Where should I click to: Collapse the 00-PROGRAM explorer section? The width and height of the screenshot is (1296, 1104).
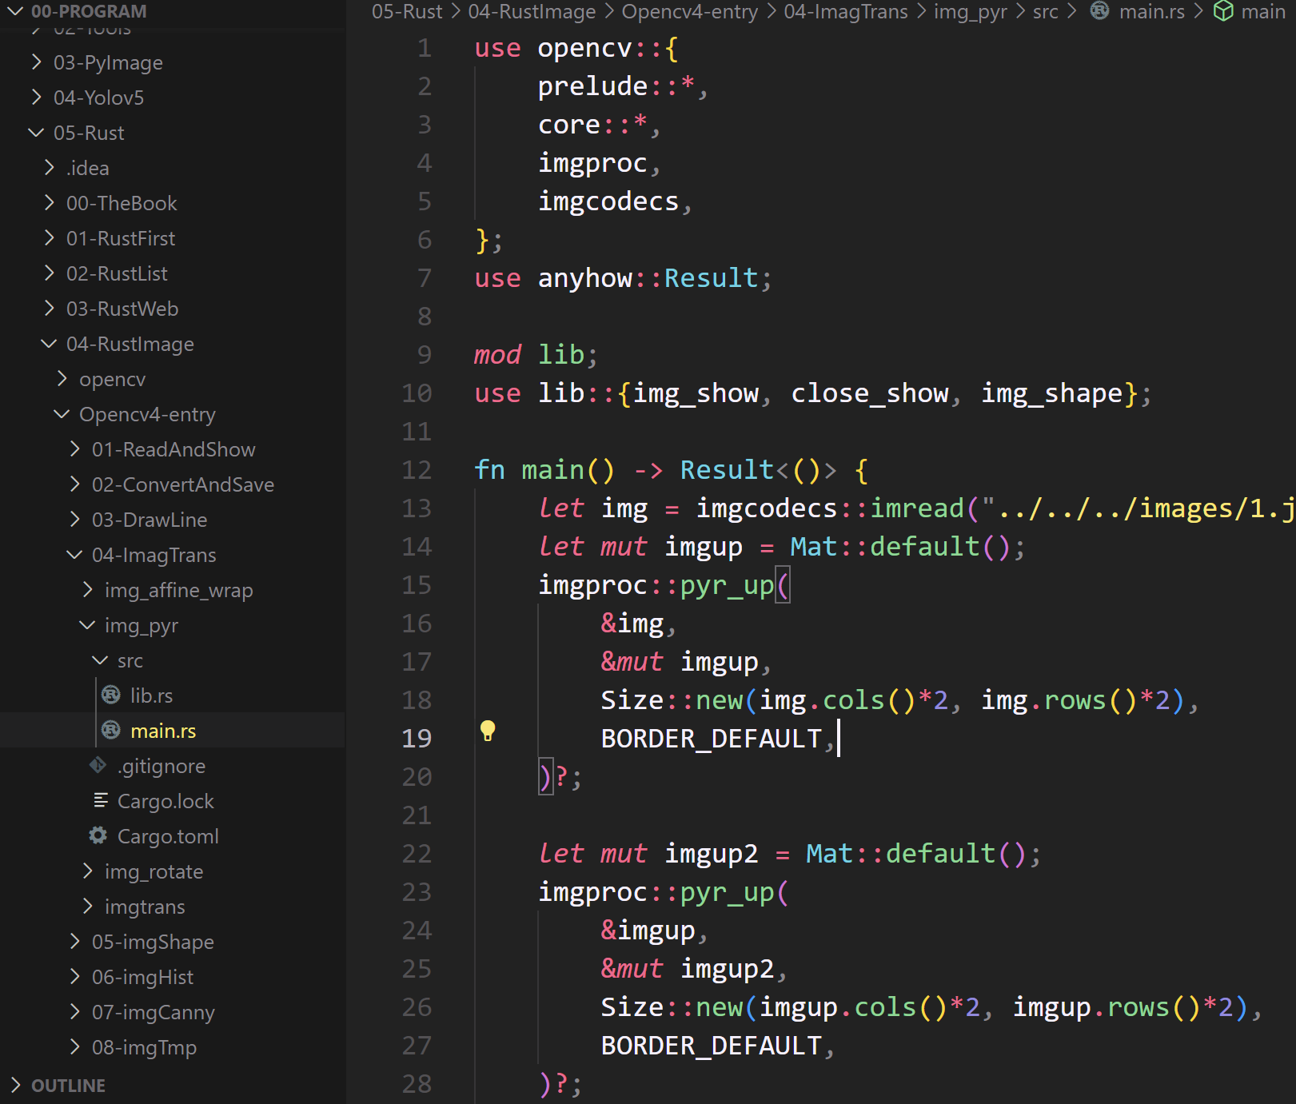tap(15, 11)
